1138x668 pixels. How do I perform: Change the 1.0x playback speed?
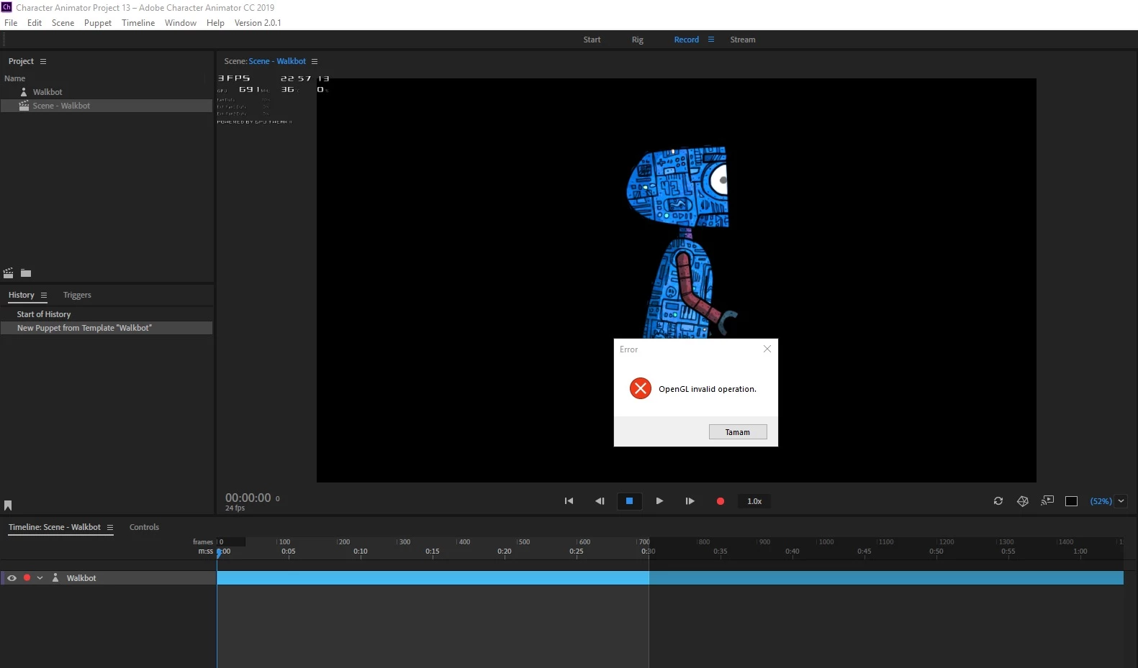pyautogui.click(x=754, y=501)
